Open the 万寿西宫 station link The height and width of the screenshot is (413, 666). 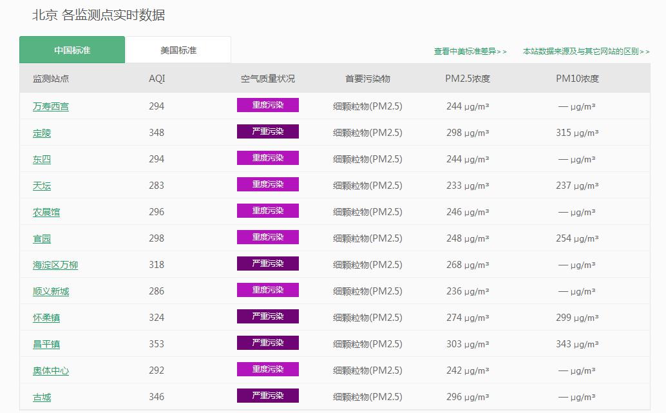(51, 106)
